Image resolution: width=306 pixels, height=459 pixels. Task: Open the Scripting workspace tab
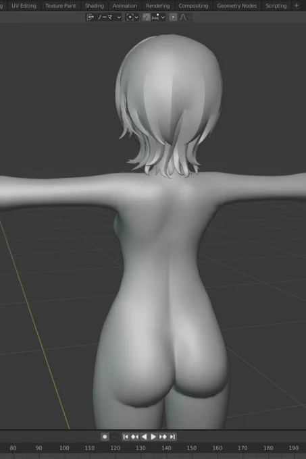[x=276, y=5]
